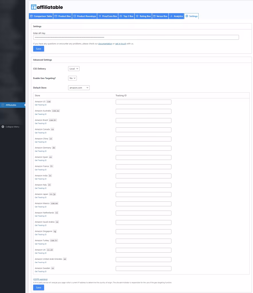Image resolution: width=253 pixels, height=293 pixels.
Task: Get Tracking ID for Amazon Canada
Action: click(41, 133)
